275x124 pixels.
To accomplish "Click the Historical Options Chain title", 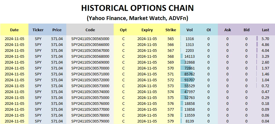I will click(x=137, y=7).
